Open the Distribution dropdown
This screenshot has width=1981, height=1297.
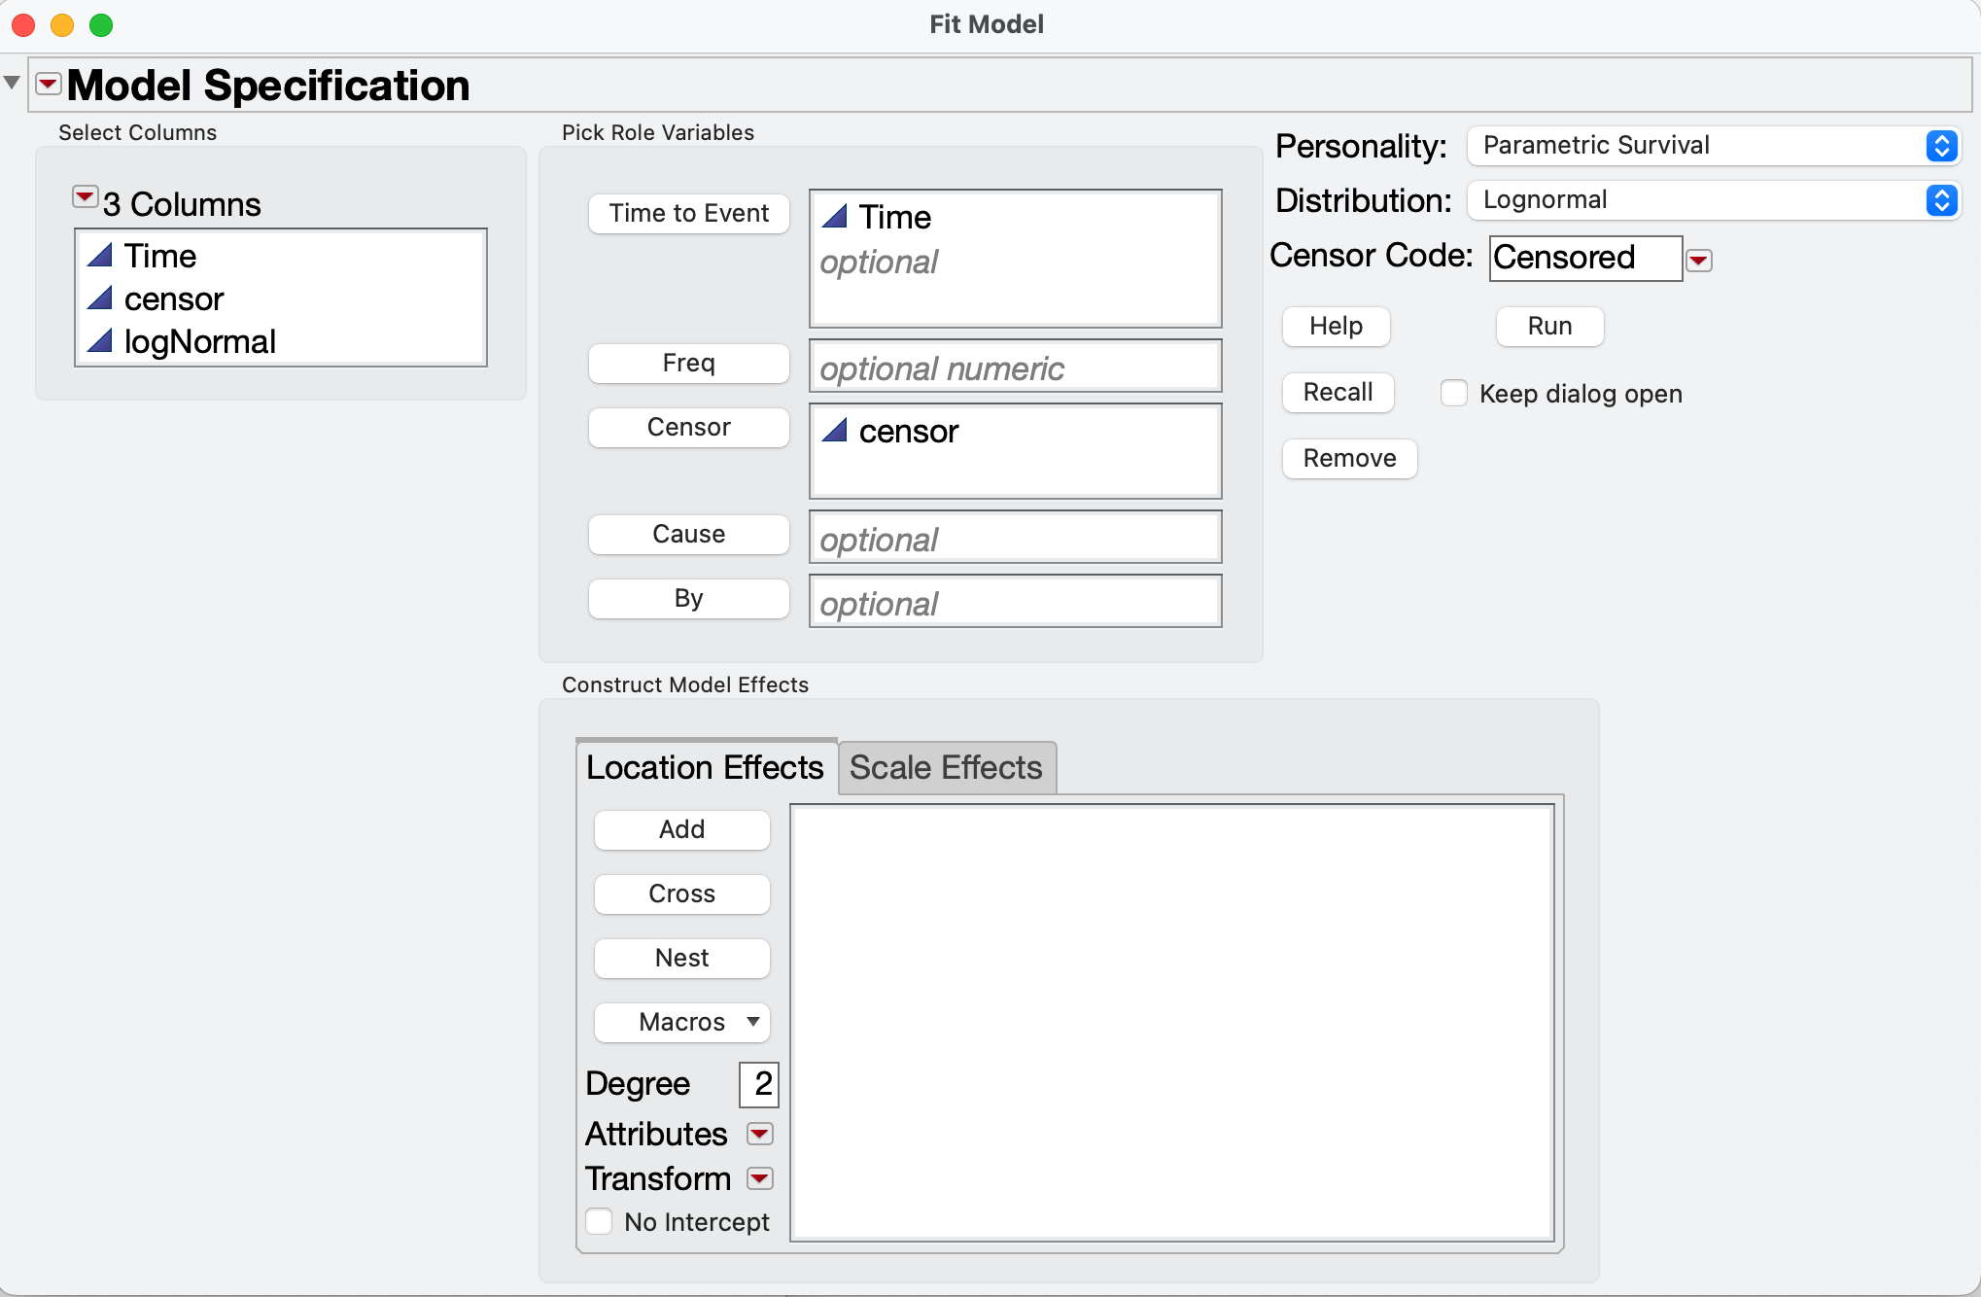tap(1714, 200)
